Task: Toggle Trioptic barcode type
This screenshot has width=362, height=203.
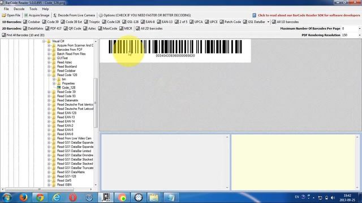Action: [92, 22]
